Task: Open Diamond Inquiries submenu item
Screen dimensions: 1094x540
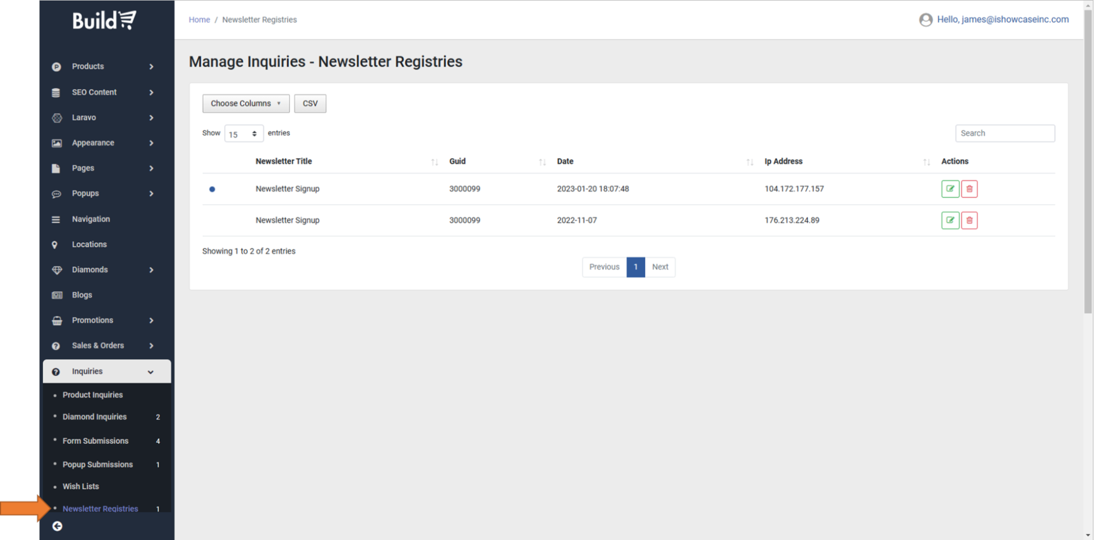Action: click(x=94, y=416)
